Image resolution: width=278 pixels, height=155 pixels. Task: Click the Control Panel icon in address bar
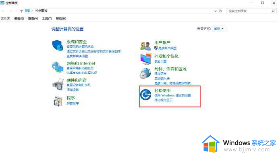[x=27, y=10]
